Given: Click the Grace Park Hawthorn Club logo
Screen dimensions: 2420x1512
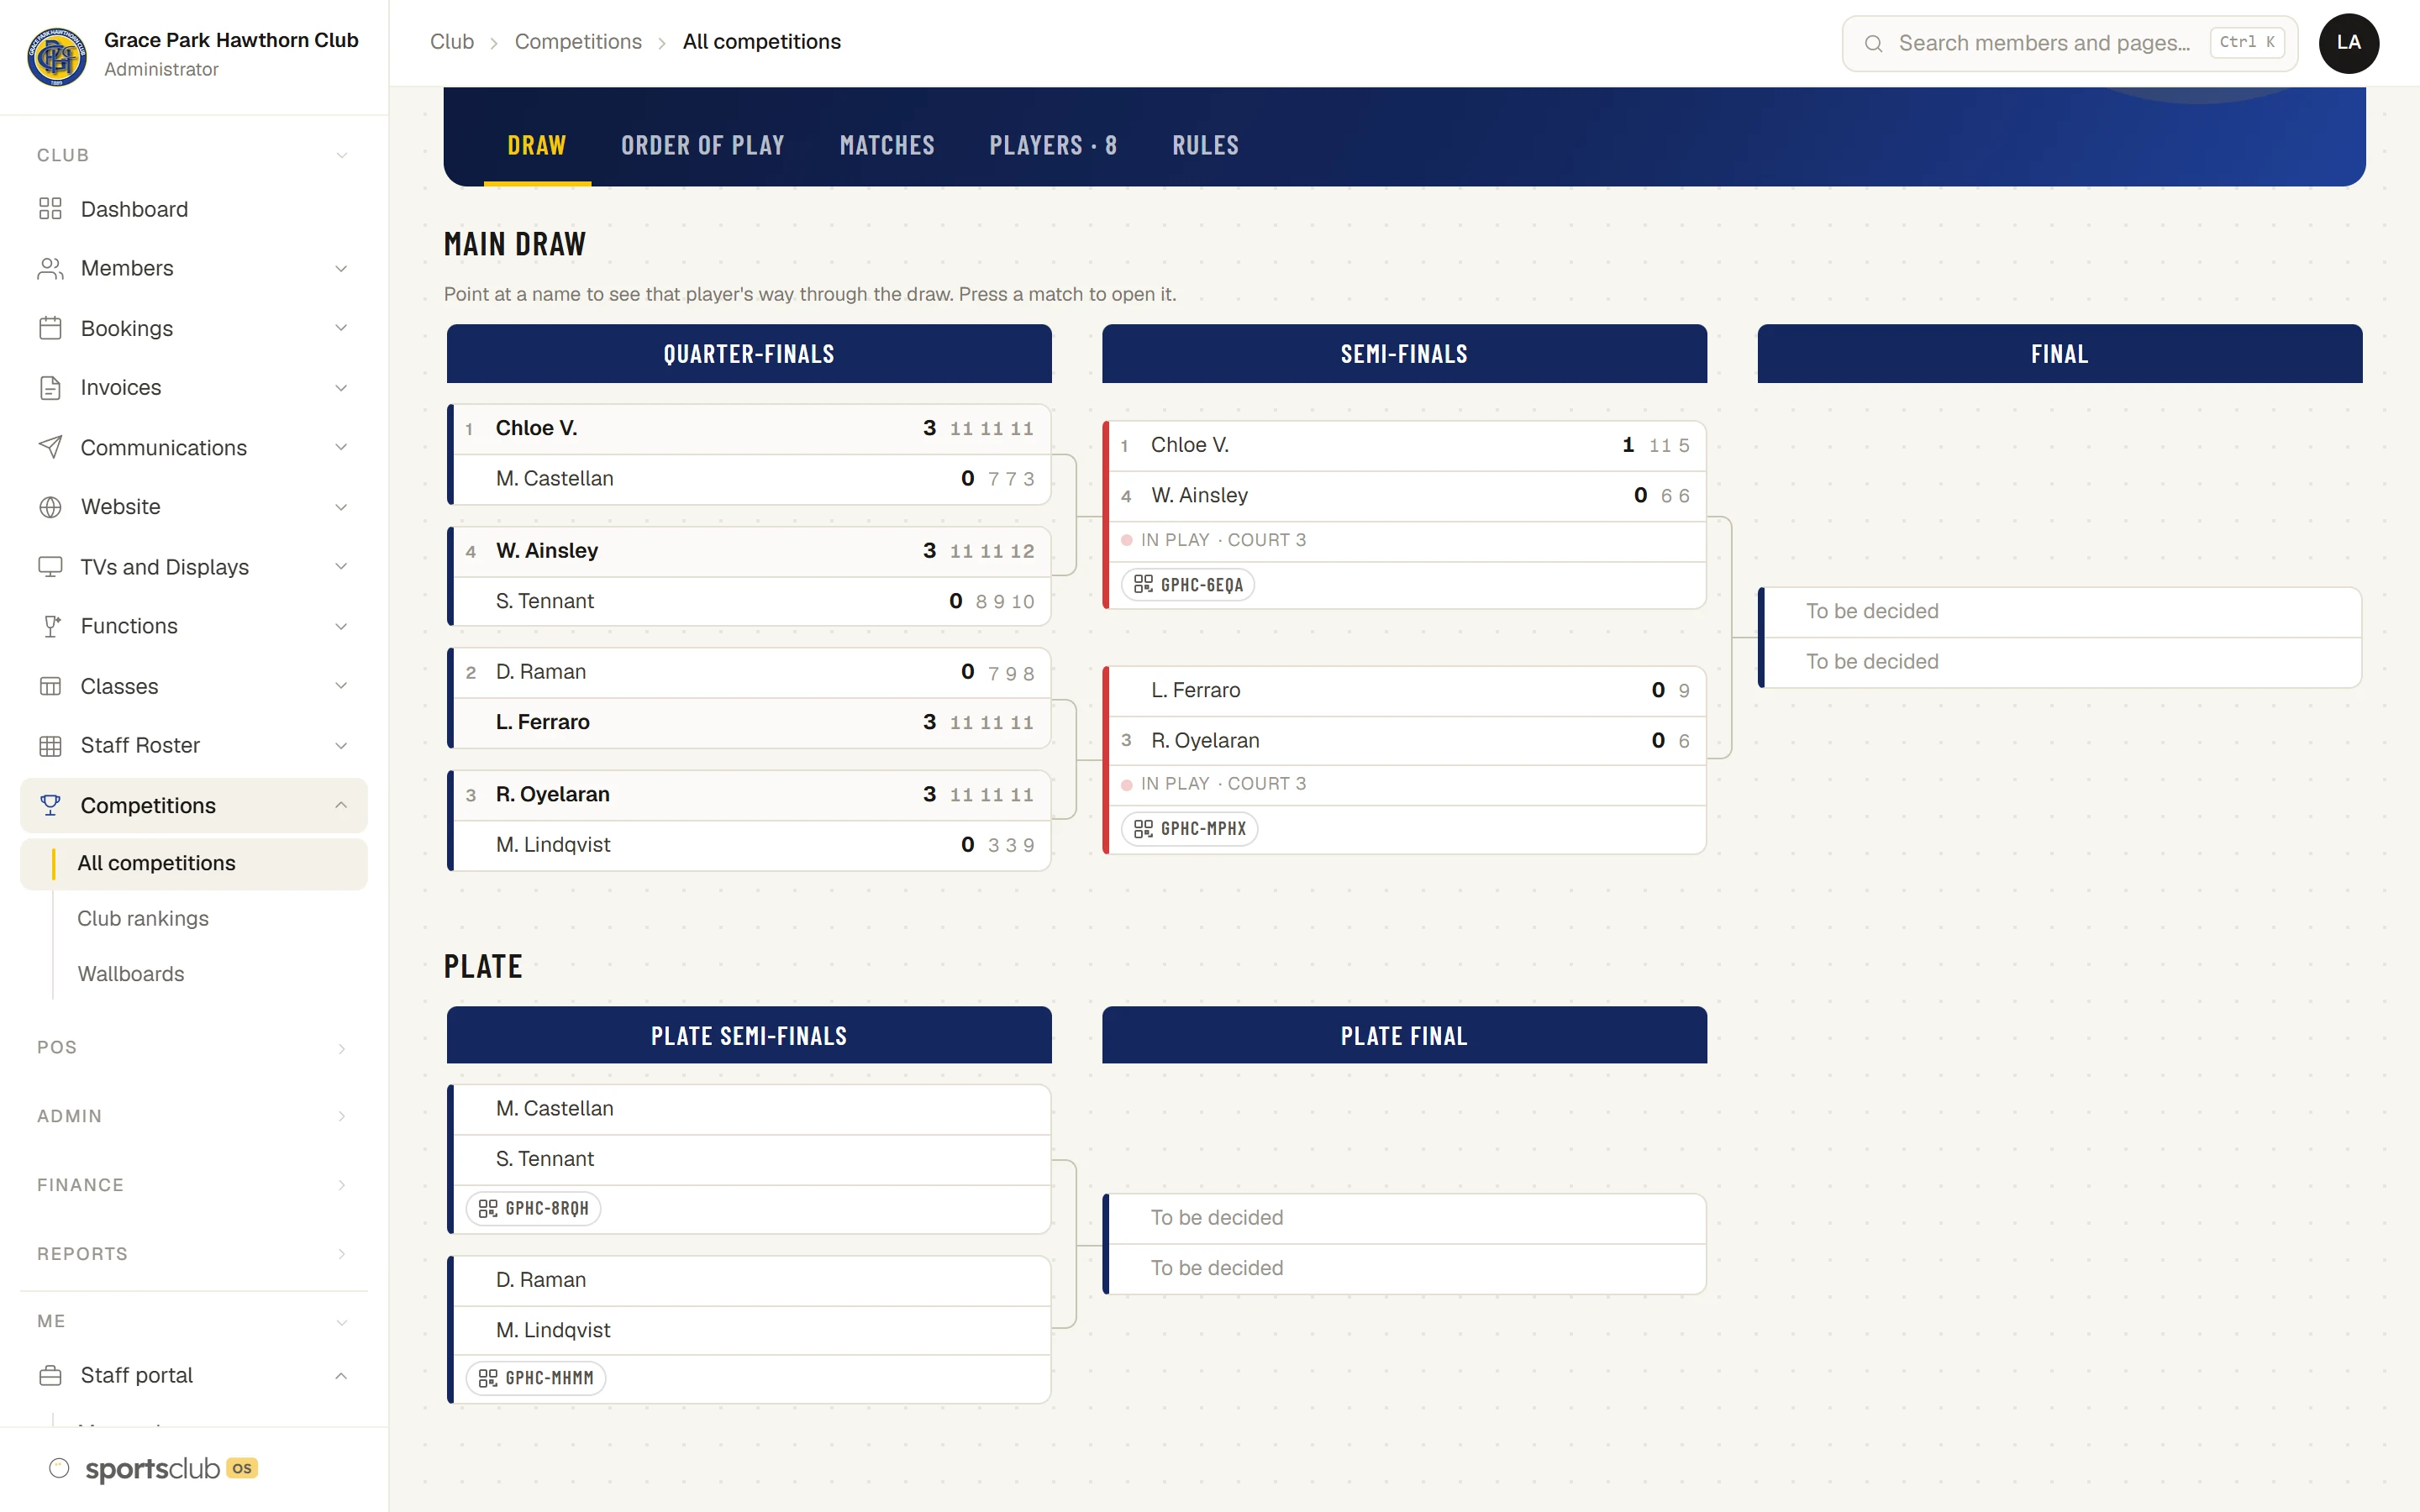Looking at the screenshot, I should click(x=56, y=56).
